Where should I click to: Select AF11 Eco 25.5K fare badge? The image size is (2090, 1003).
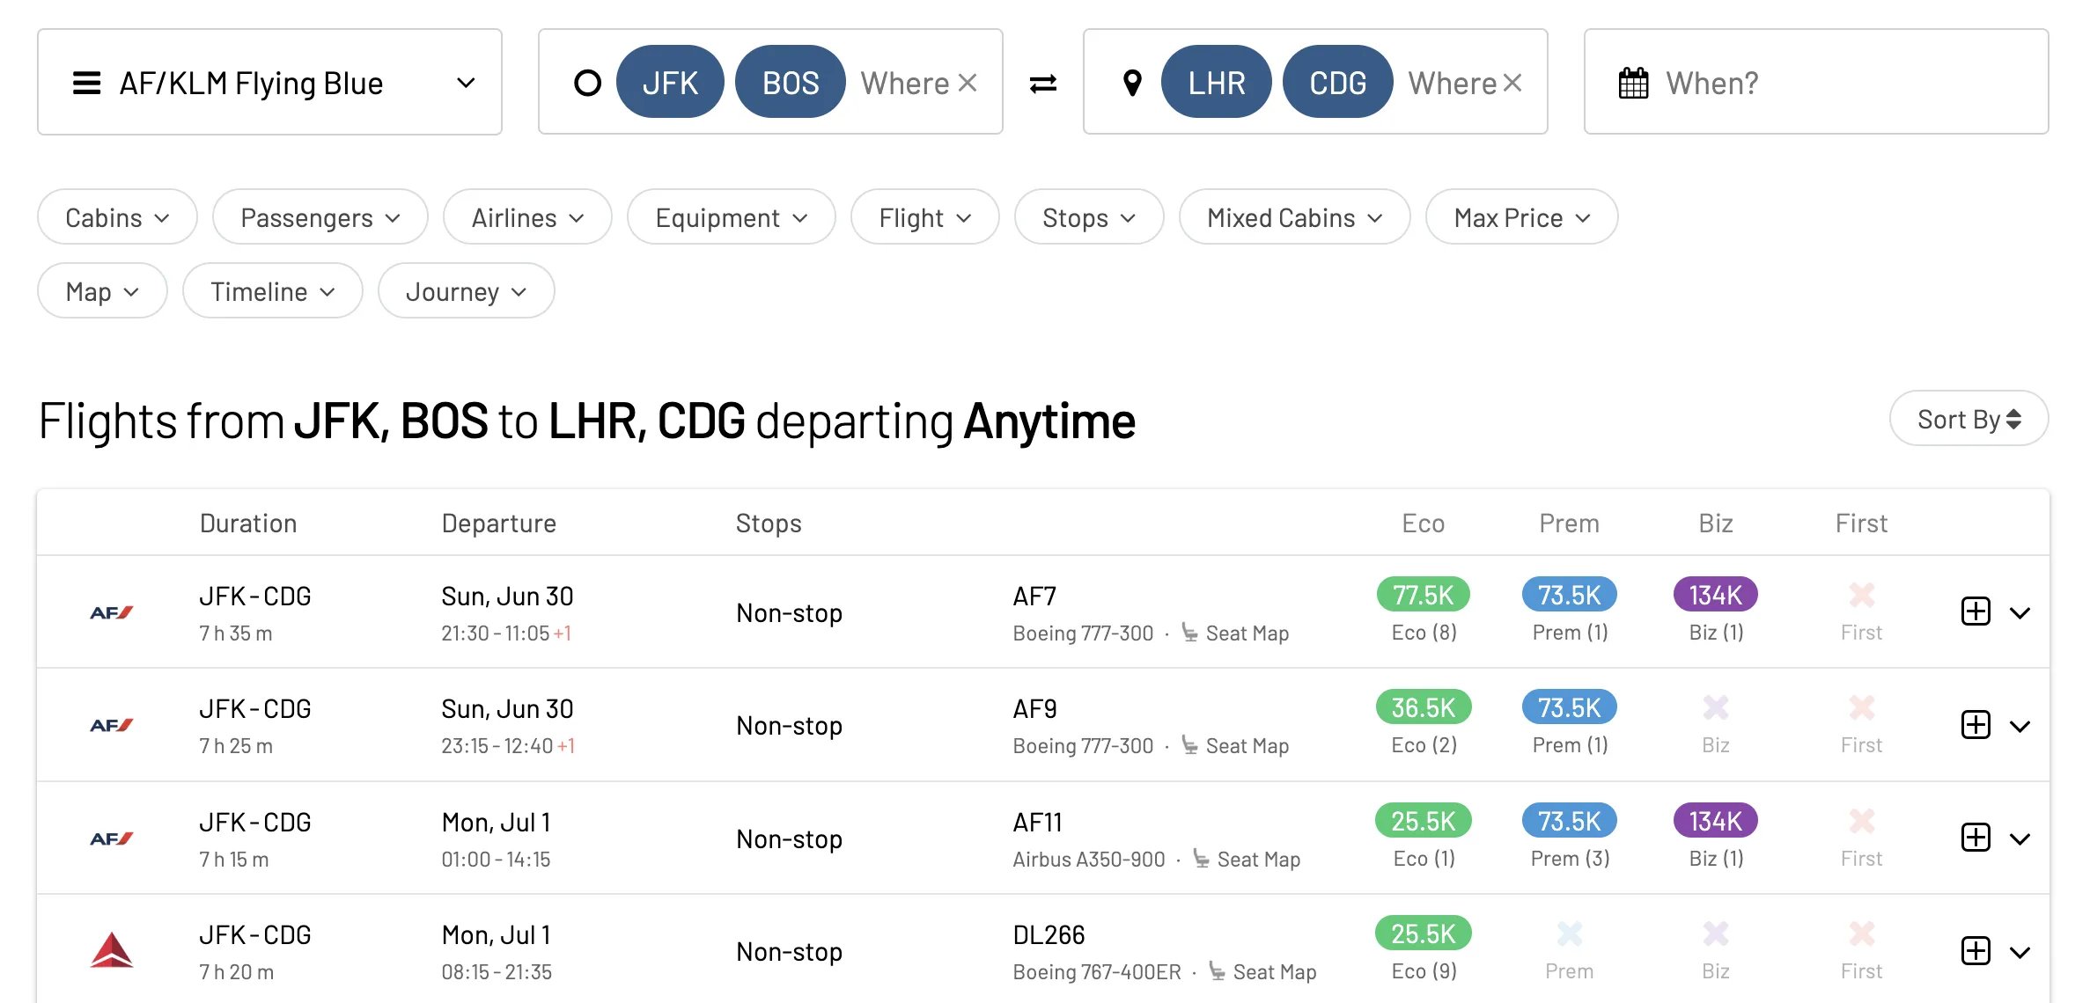coord(1424,821)
